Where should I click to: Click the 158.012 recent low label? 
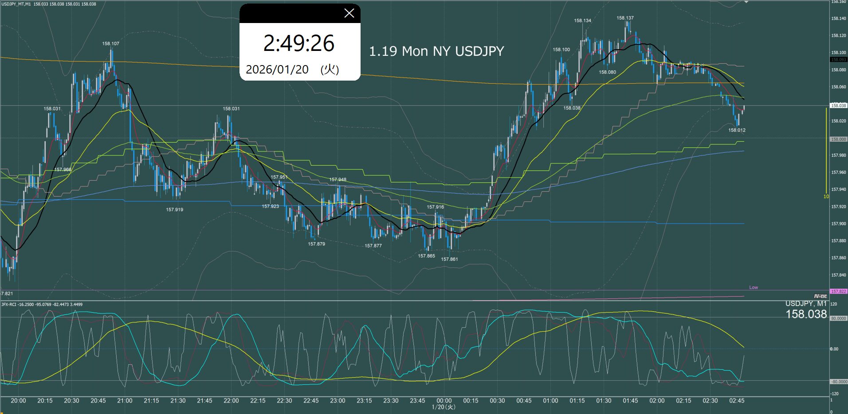click(x=737, y=130)
